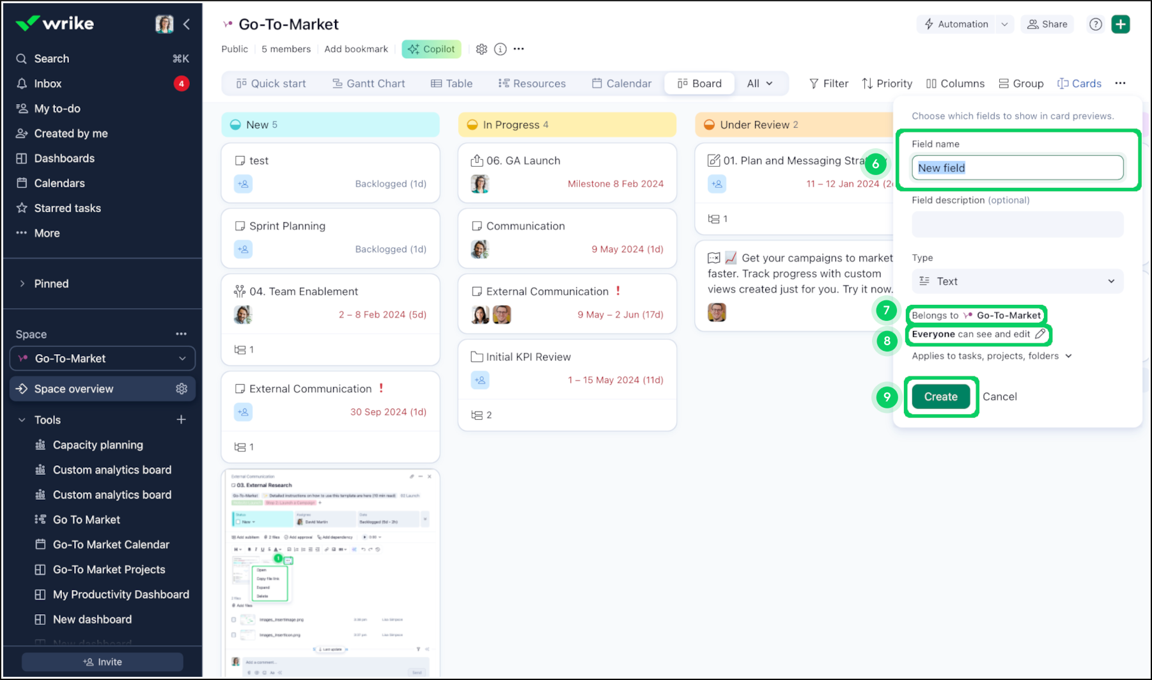Open space settings gear near Copilot

click(481, 49)
